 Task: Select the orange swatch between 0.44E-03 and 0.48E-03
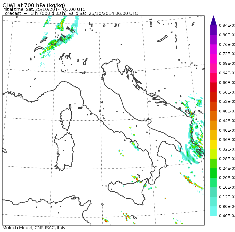pos(213,116)
